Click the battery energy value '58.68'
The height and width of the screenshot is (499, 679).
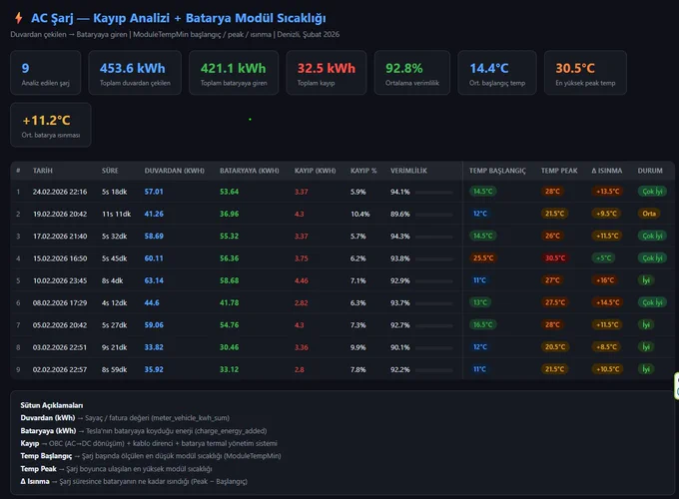(229, 280)
